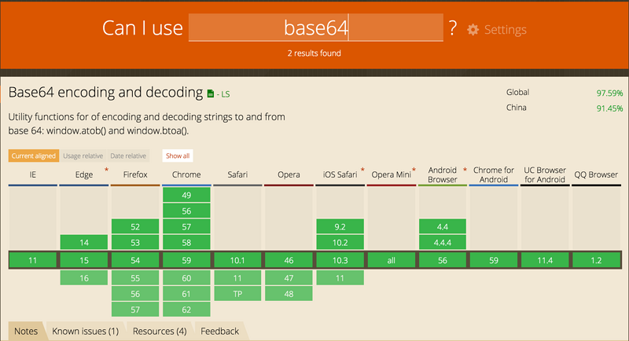Click the Firefox 53 support cell
The image size is (629, 341).
coord(135,243)
